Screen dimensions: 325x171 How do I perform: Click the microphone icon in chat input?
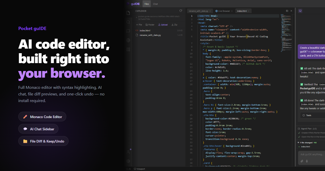coord(307,161)
